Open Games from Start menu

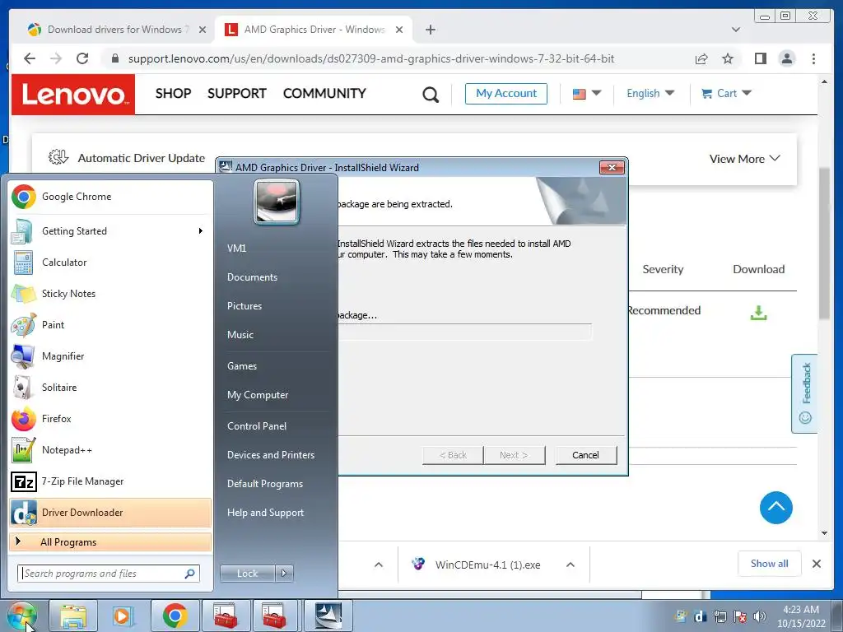(242, 366)
